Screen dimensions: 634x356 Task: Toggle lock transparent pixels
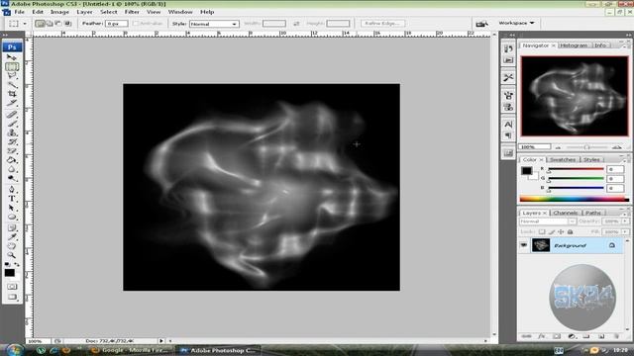pos(542,231)
